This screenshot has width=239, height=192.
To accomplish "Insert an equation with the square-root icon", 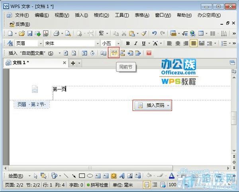I will coord(185,33).
